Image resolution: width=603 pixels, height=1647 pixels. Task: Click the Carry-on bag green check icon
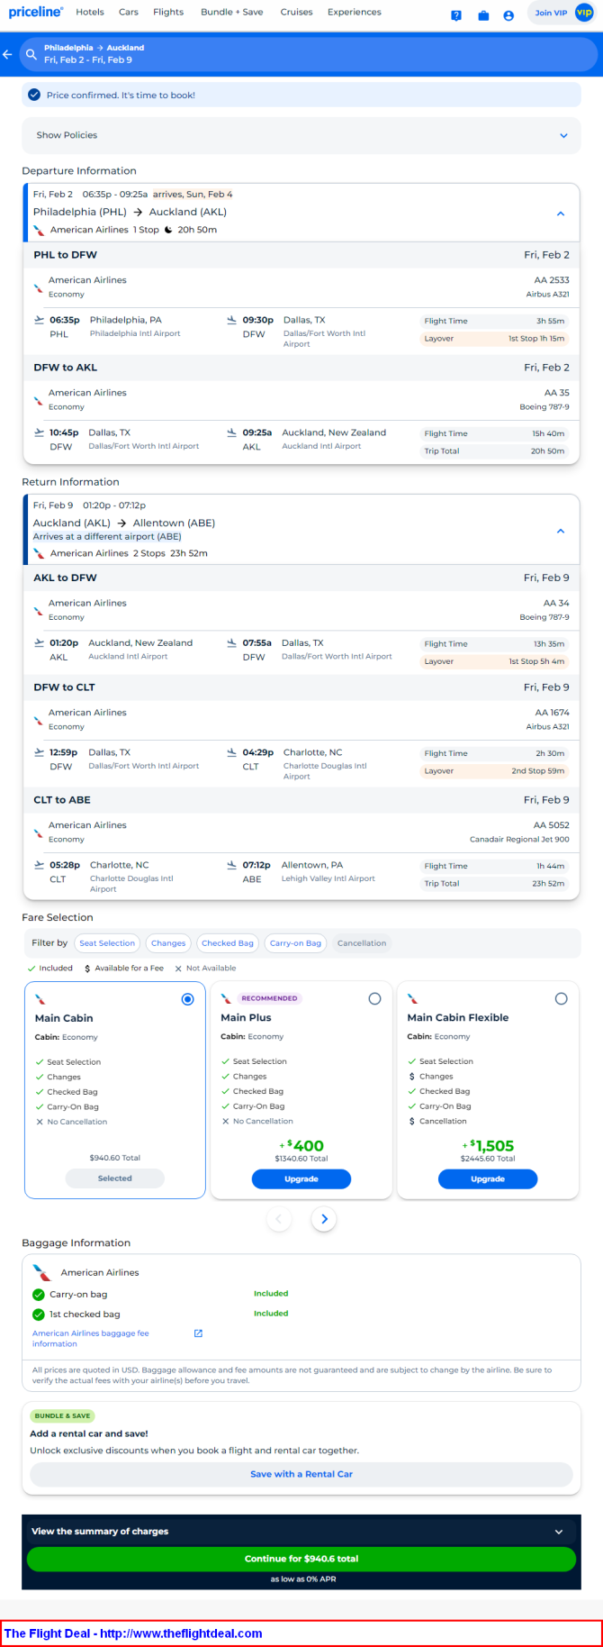39,1295
